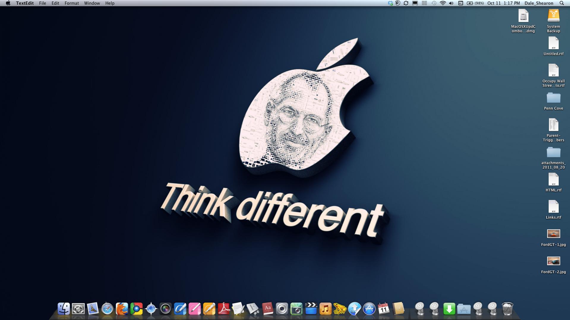Viewport: 570px width, 320px height.
Task: Launch Adobe Acrobat from the Dock
Action: (224, 309)
